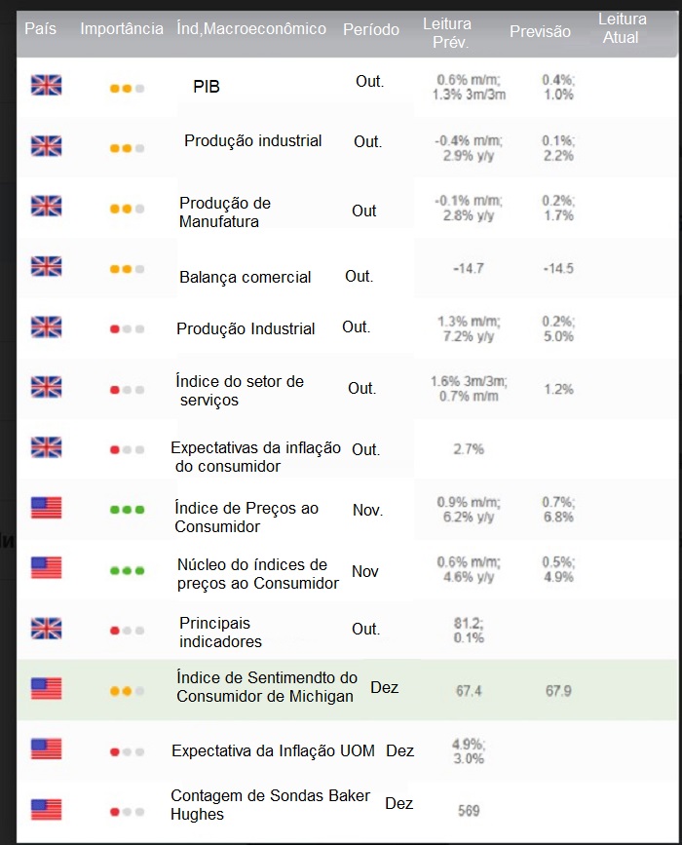Click the Previsão column header
682x845 pixels.
coord(540,31)
